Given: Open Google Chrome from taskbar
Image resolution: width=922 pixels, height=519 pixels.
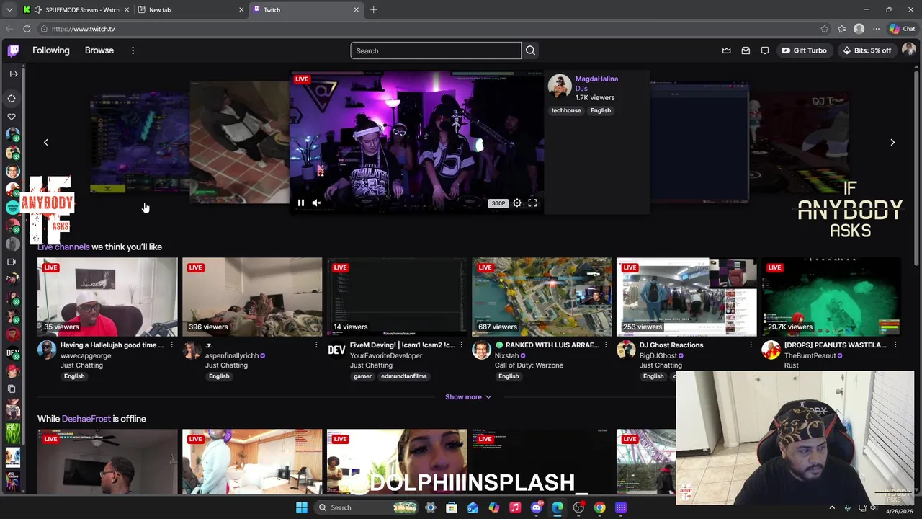Looking at the screenshot, I should [599, 507].
